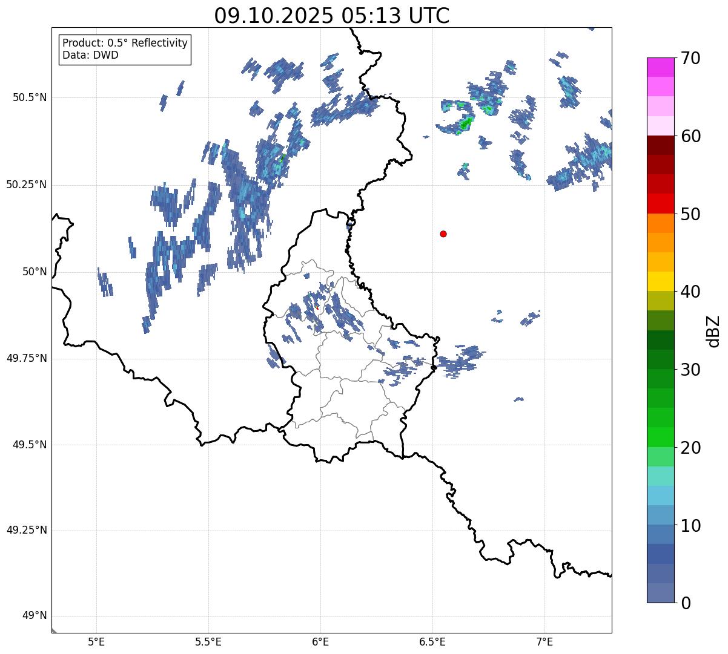The image size is (728, 654).
Task: Click the 50 tick on colorbar
Action: click(x=690, y=214)
